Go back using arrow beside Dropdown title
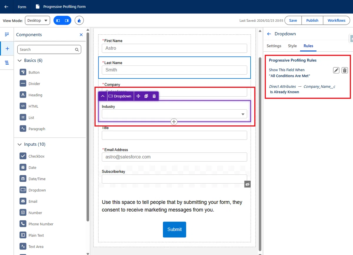This screenshot has height=255, width=353. (269, 34)
